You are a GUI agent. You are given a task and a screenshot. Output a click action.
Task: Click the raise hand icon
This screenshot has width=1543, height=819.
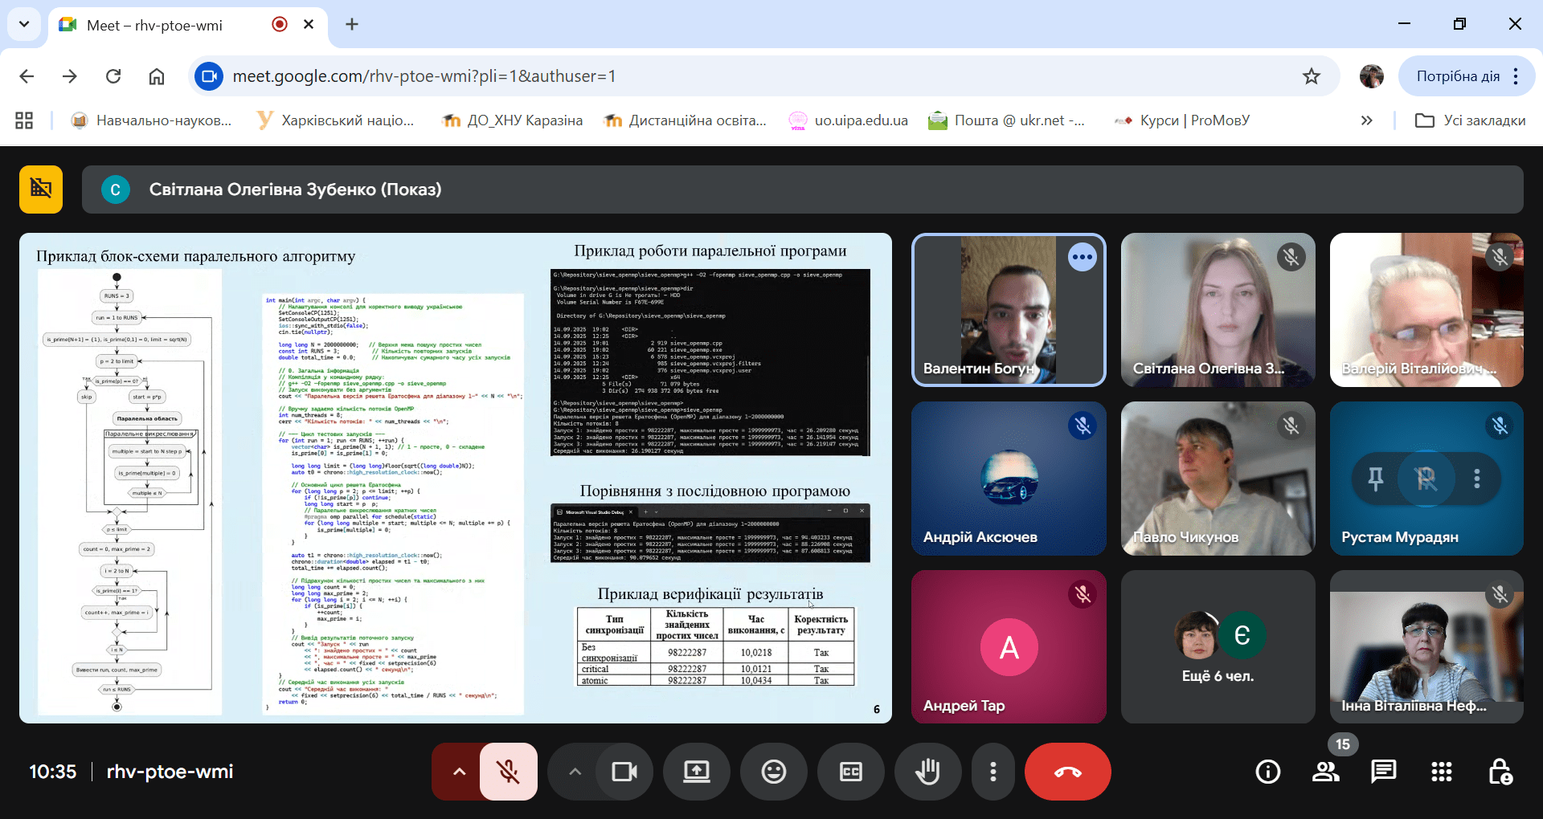click(927, 772)
